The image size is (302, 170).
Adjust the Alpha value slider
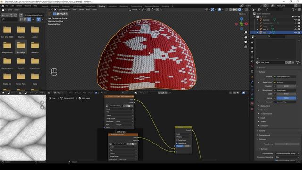[286, 98]
